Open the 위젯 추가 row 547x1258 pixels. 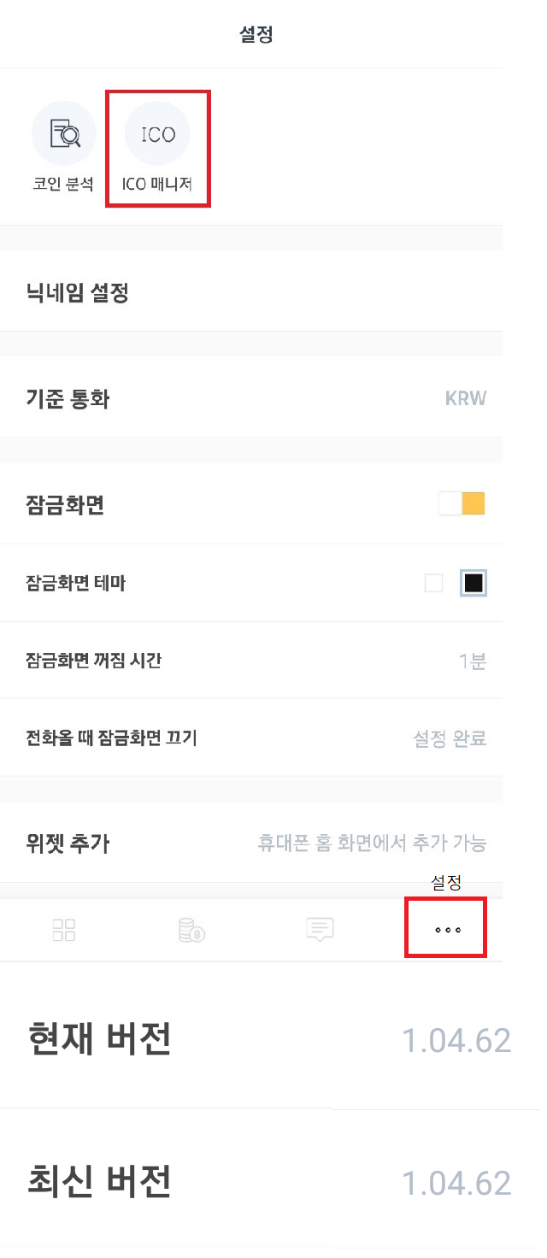coord(68,844)
